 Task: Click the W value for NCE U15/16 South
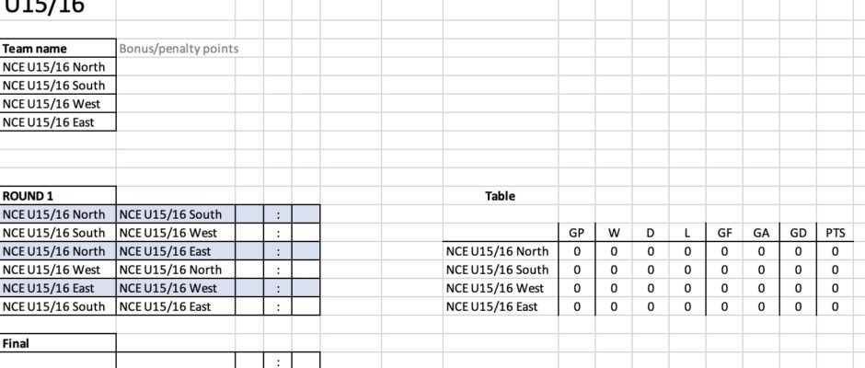click(x=614, y=270)
